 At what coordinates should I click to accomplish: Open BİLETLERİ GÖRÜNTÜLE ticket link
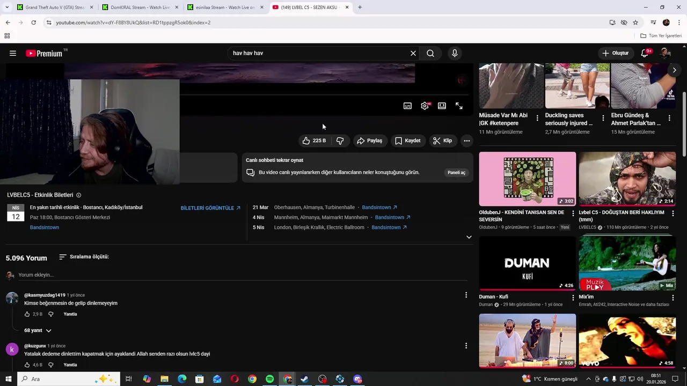(x=210, y=208)
